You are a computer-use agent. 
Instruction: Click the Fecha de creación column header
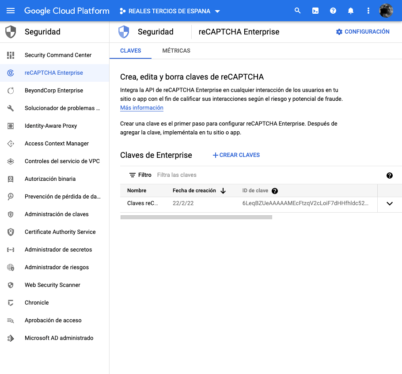[x=194, y=191]
